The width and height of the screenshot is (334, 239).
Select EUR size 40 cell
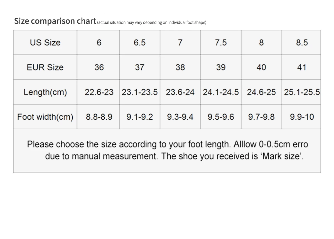tap(261, 67)
